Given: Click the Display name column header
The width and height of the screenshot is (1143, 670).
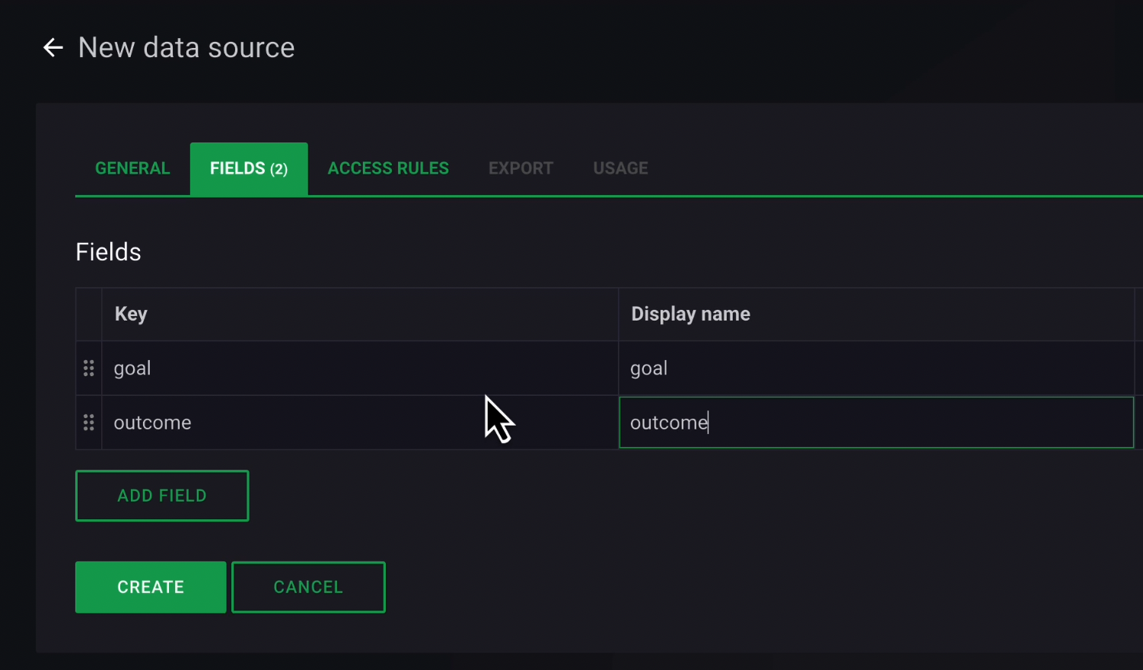Looking at the screenshot, I should (690, 314).
